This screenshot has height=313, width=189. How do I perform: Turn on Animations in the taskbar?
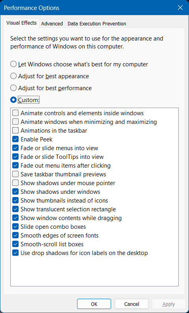pyautogui.click(x=15, y=130)
